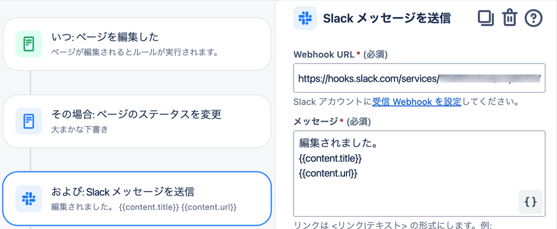This screenshot has height=229, width=557.
Task: Click the Slack メッセージを送信 panel title
Action: tap(387, 18)
